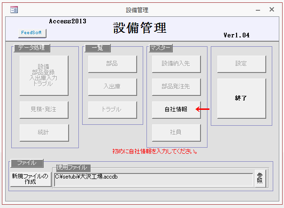Open the FeedSoft button
The height and width of the screenshot is (208, 284).
[32, 33]
